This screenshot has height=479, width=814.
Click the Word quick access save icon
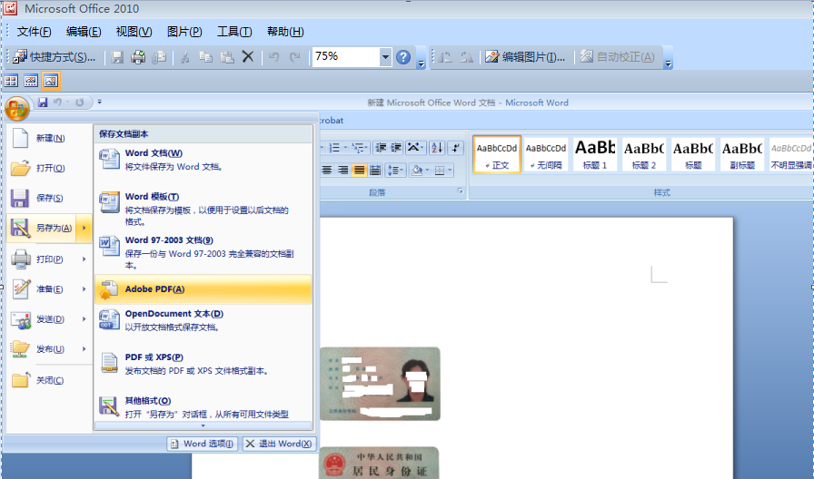point(43,103)
